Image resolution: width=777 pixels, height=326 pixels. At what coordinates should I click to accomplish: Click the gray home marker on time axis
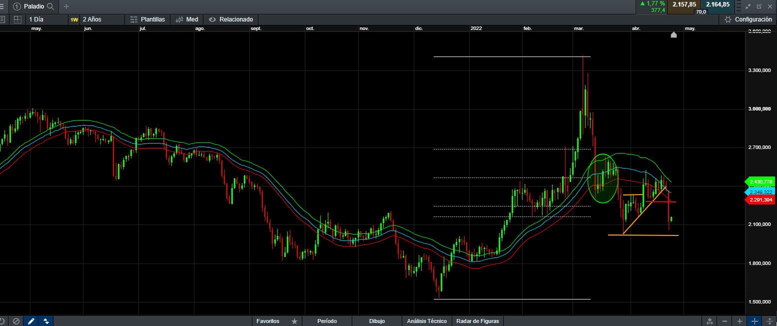(674, 34)
